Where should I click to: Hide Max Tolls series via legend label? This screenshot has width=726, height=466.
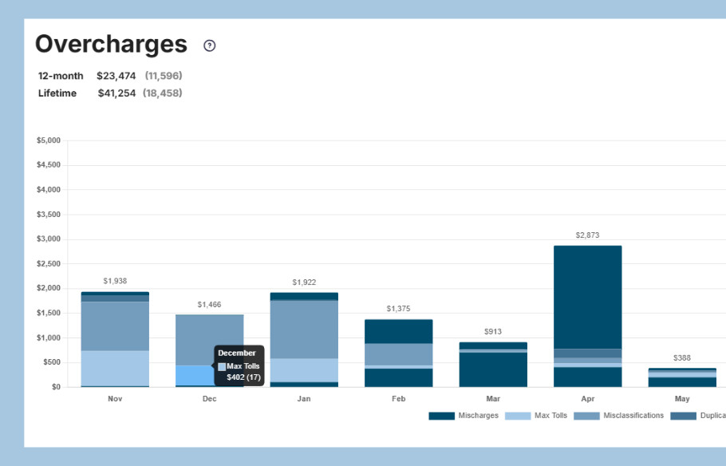[550, 416]
